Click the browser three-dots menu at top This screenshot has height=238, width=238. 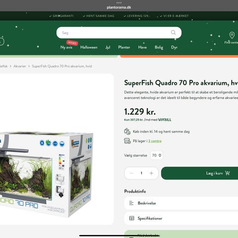tap(119, 2)
